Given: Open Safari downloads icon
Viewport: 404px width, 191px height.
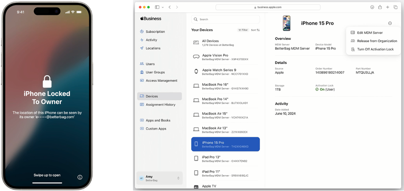Looking at the screenshot, I should point(372,7).
